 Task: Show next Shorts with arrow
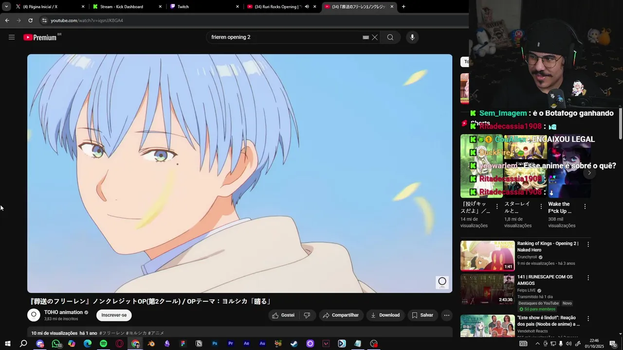(589, 173)
